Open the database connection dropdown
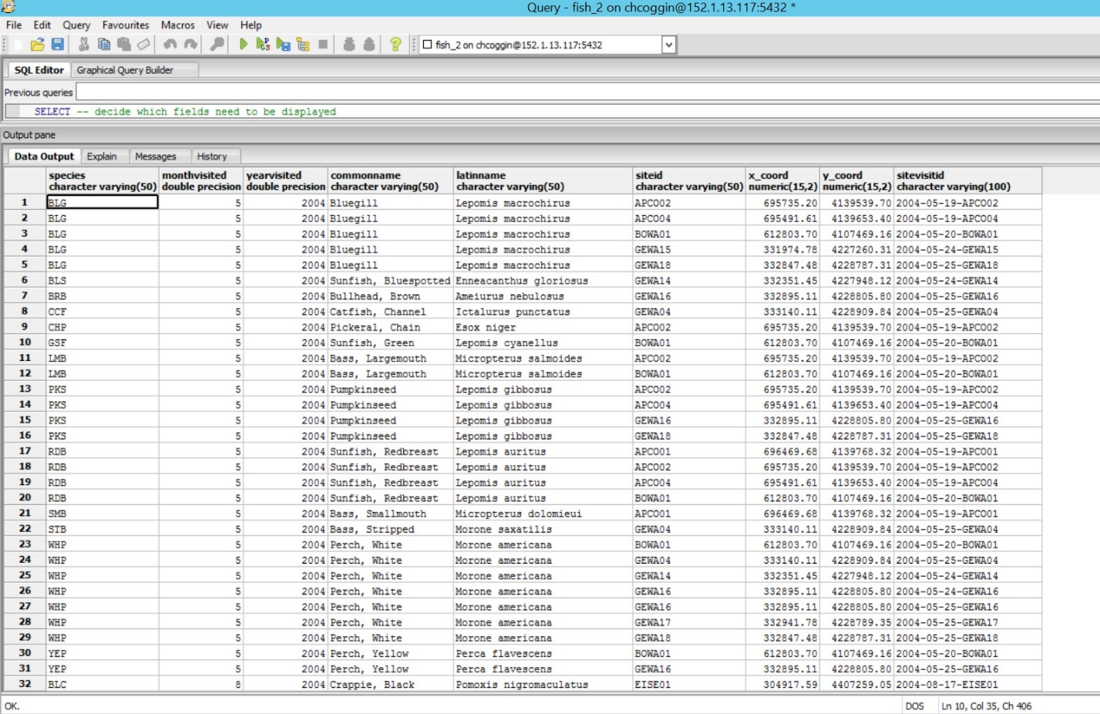The width and height of the screenshot is (1100, 714). pyautogui.click(x=668, y=45)
